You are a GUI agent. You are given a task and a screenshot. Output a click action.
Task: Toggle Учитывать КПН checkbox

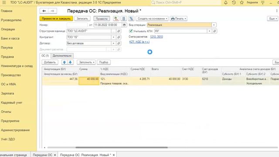point(131,31)
